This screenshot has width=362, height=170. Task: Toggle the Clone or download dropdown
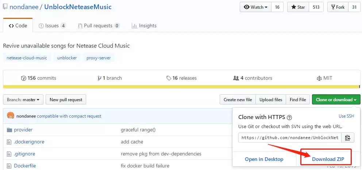(336, 99)
